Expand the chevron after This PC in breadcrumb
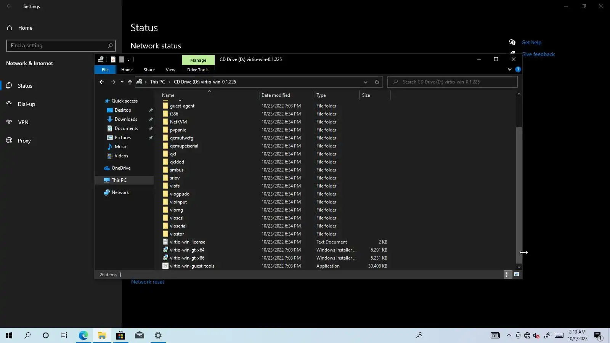 (169, 82)
